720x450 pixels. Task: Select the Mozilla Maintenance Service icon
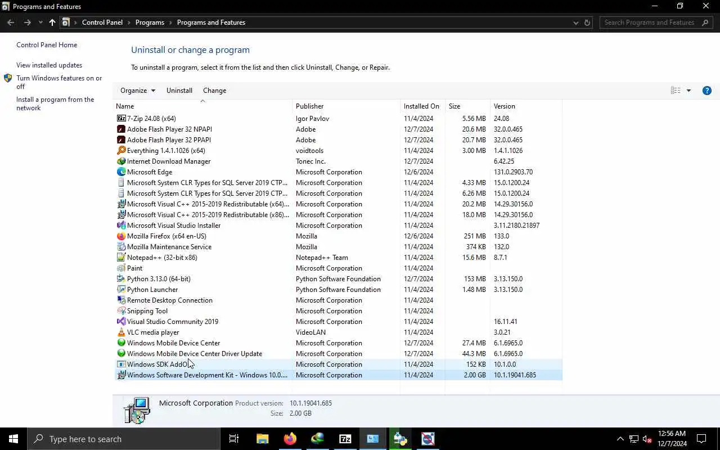(x=121, y=247)
